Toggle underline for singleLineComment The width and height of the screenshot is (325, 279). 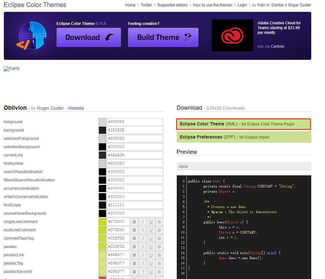point(151,222)
